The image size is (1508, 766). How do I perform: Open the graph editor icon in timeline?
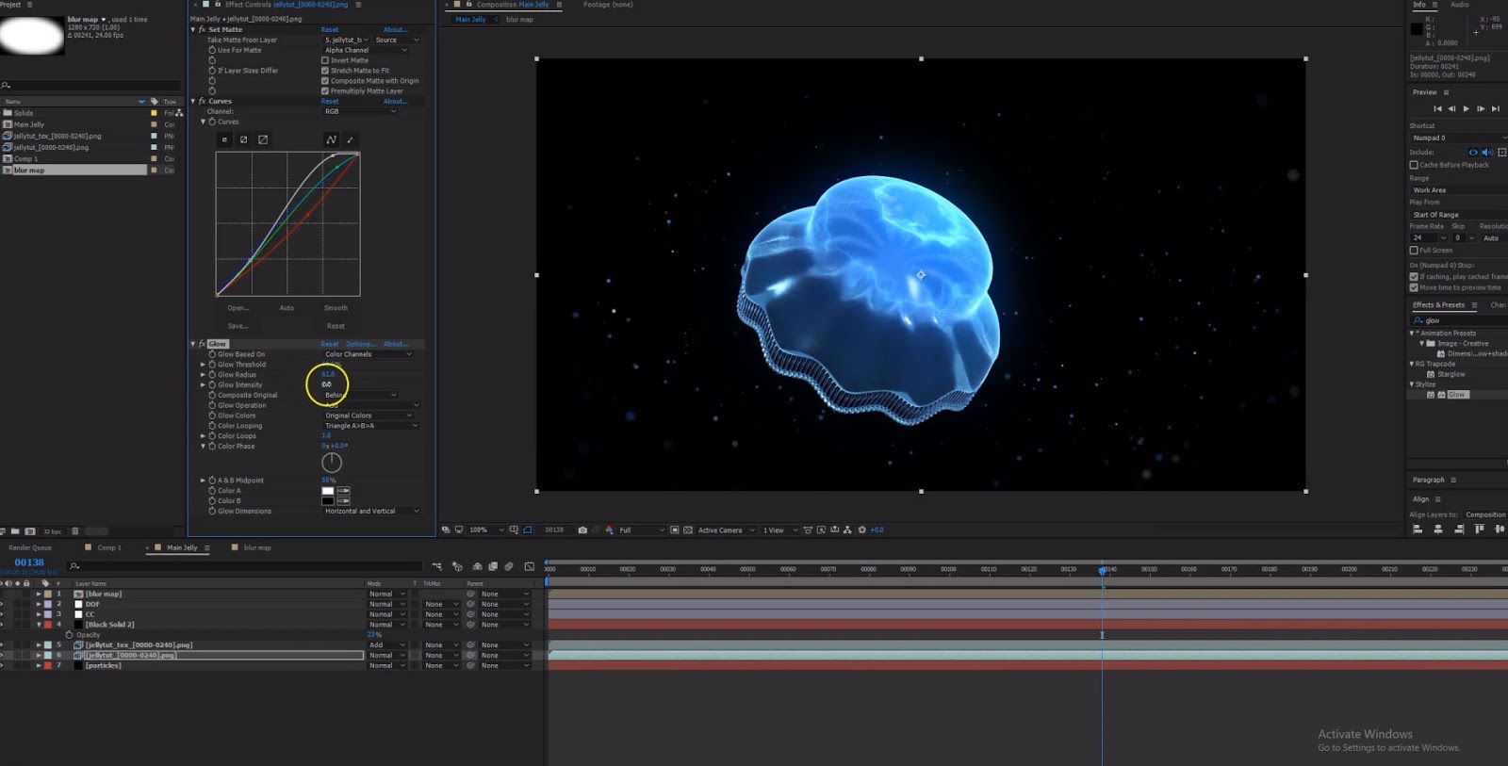(x=530, y=566)
